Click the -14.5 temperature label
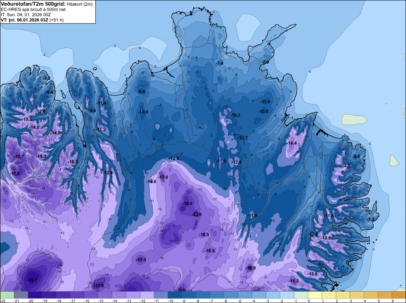The width and height of the screenshot is (406, 303). coord(34,127)
